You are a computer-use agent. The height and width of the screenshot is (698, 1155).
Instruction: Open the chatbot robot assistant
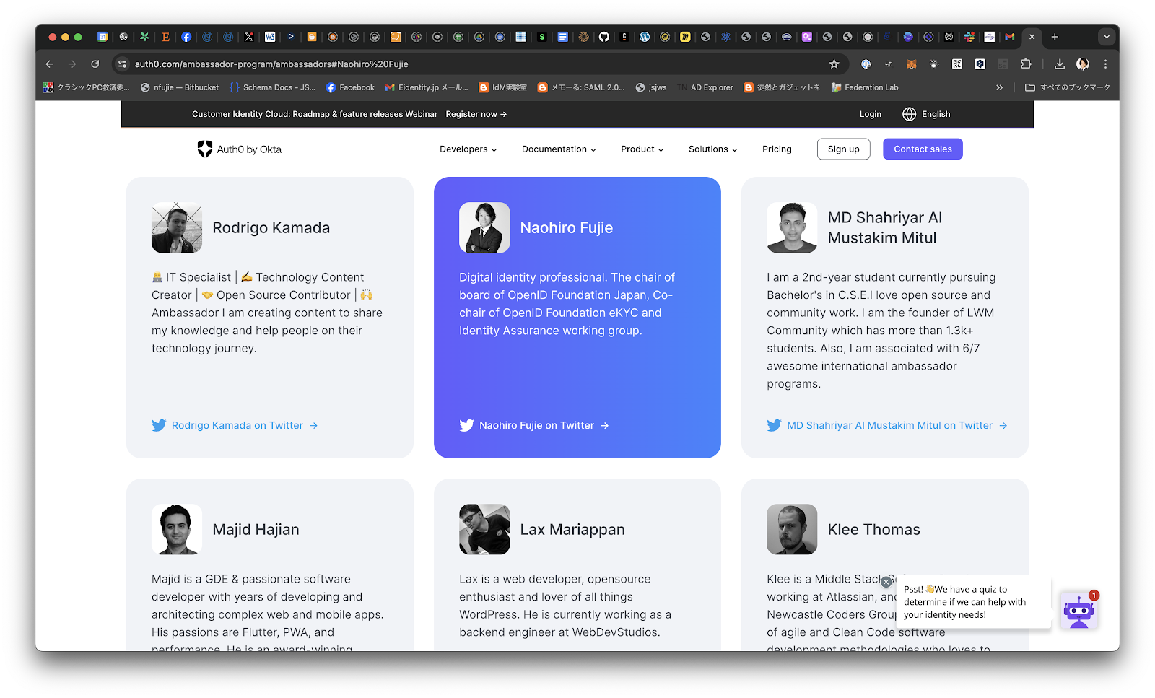1078,611
